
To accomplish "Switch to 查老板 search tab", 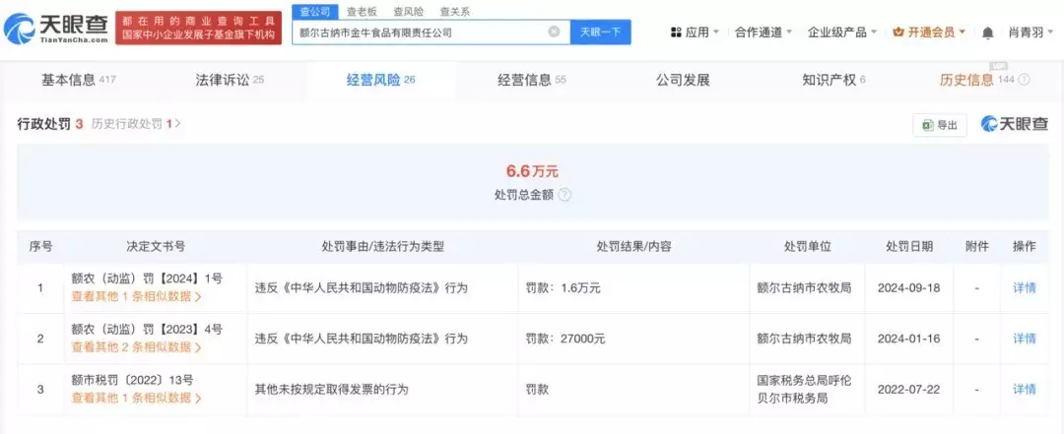I will 362,12.
